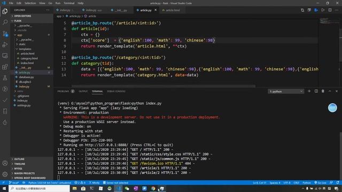This screenshot has height=192, width=342.
Task: Click the remote indicator in status bar
Action: [x=3, y=182]
